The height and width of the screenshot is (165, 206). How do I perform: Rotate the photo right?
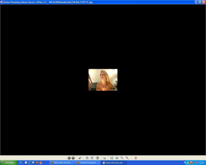click(x=92, y=158)
